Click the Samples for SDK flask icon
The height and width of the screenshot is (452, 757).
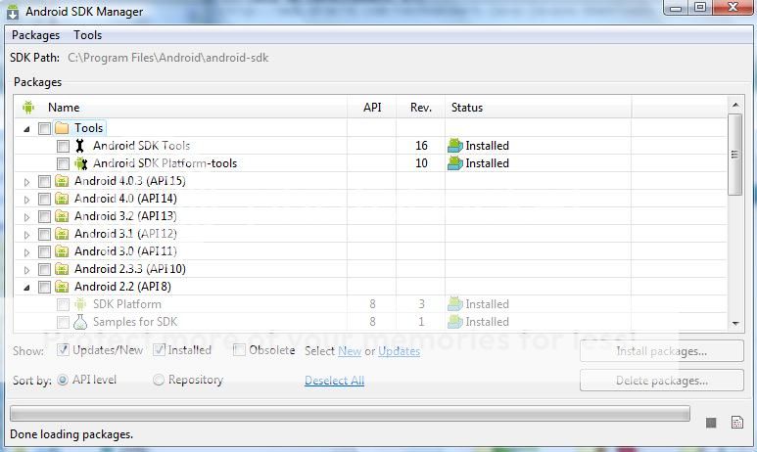(80, 322)
